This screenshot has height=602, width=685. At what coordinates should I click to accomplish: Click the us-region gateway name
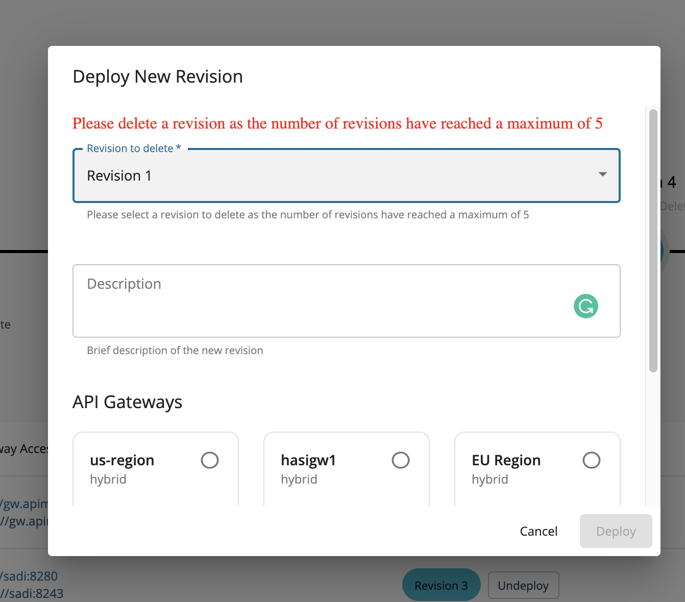[122, 460]
